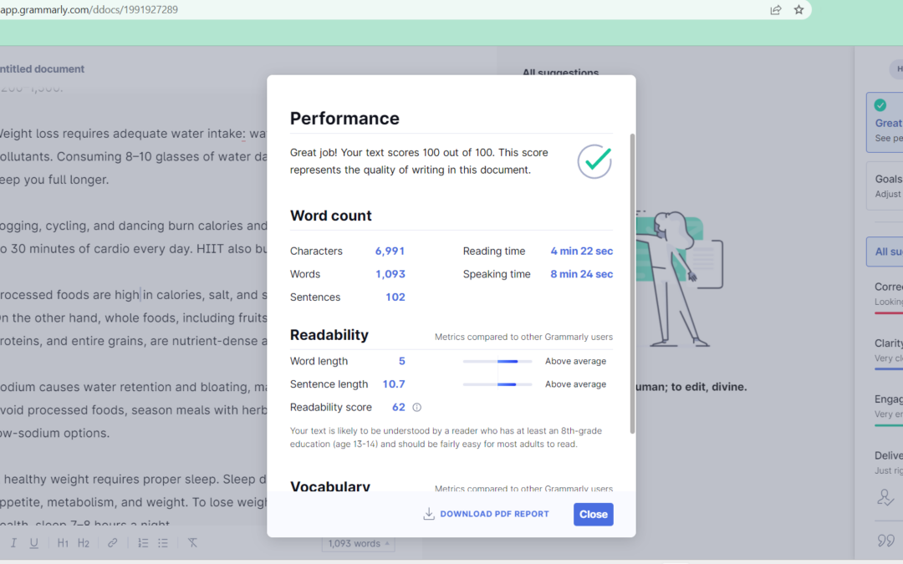This screenshot has width=903, height=564.
Task: Apply Heading 1 style with H1
Action: click(63, 543)
